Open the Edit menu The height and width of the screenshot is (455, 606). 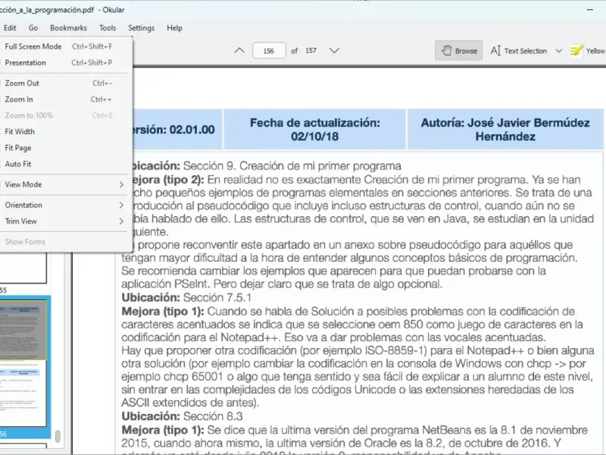(x=10, y=28)
